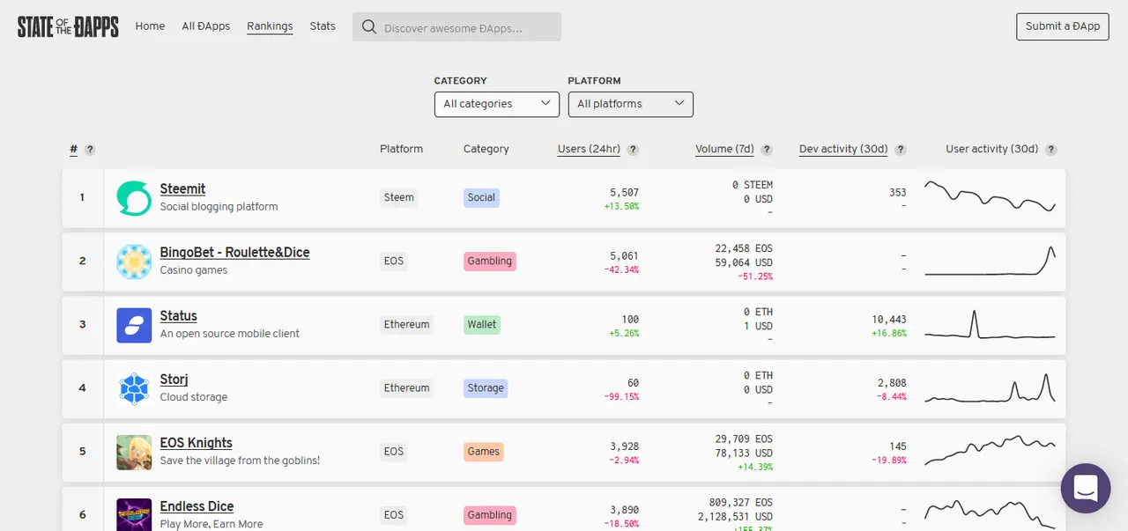Open the BingoBet - Roulette&Dice link
Screen dimensions: 1128x531
(x=234, y=253)
